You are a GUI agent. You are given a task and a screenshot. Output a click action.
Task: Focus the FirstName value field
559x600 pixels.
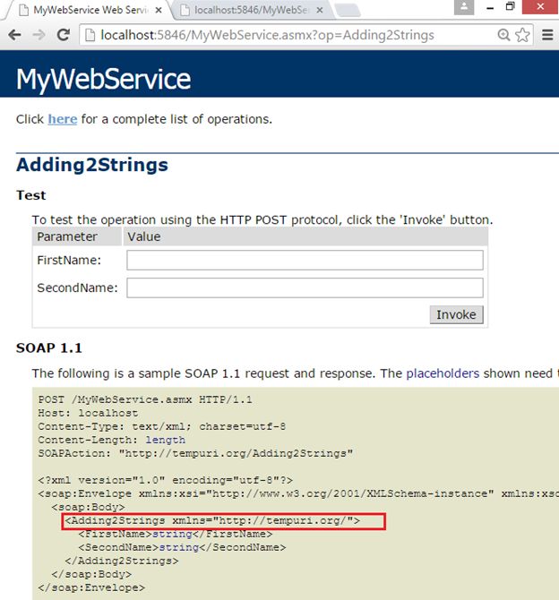pyautogui.click(x=305, y=260)
